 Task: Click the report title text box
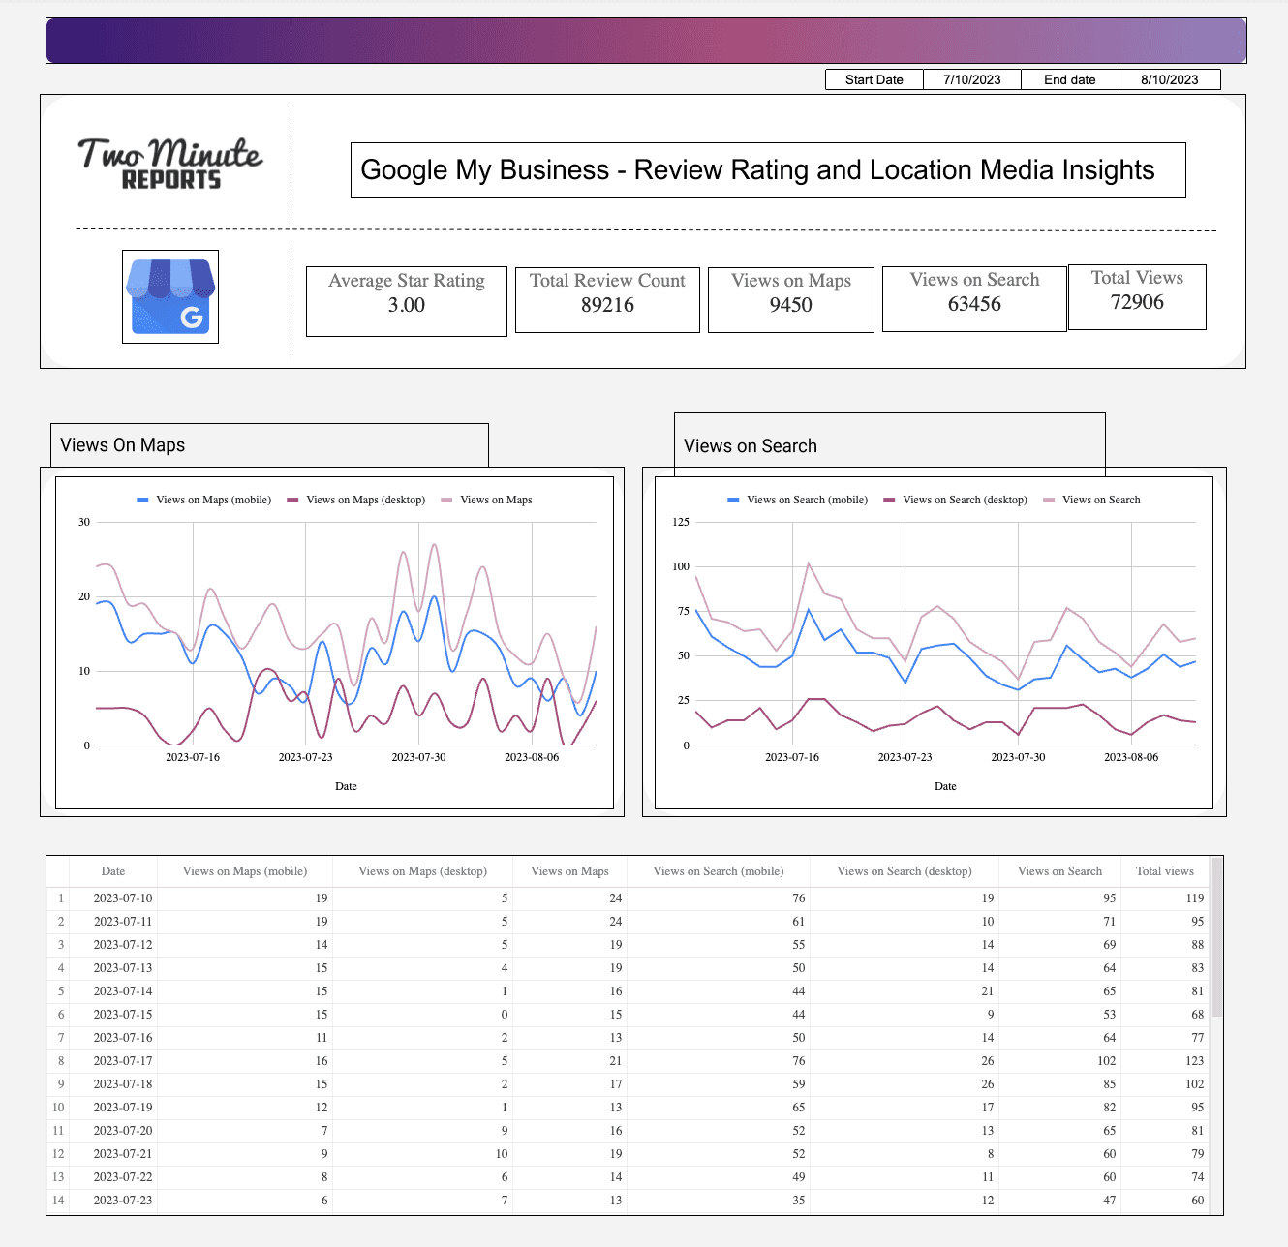point(768,169)
